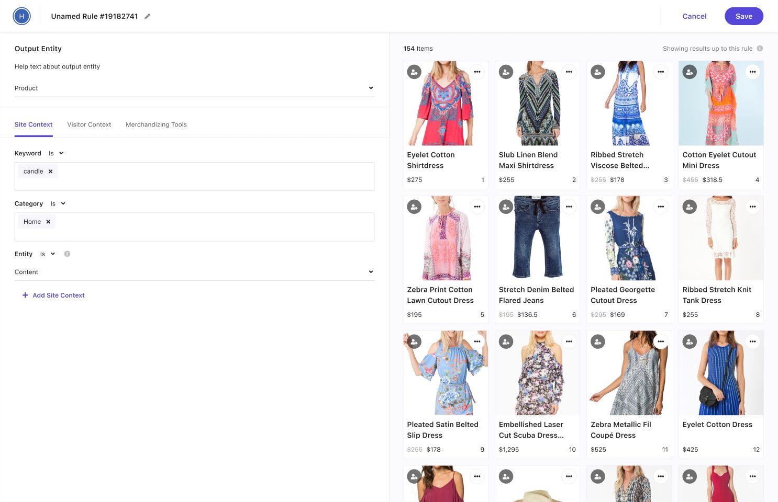This screenshot has width=778, height=502.
Task: Click the $318.5 sale price
Action: click(x=712, y=180)
